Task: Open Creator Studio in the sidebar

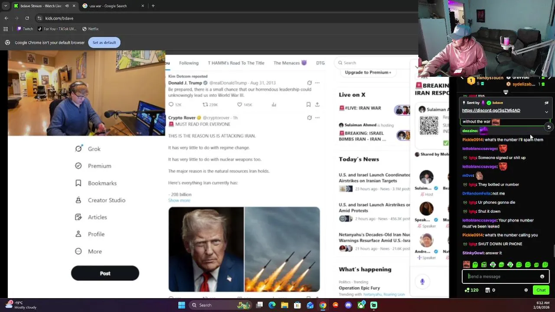Action: [100, 200]
